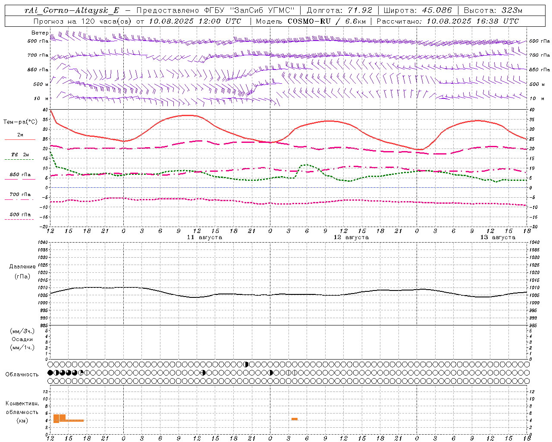Click the Конвективн. label
The image size is (552, 442).
[x=22, y=403]
